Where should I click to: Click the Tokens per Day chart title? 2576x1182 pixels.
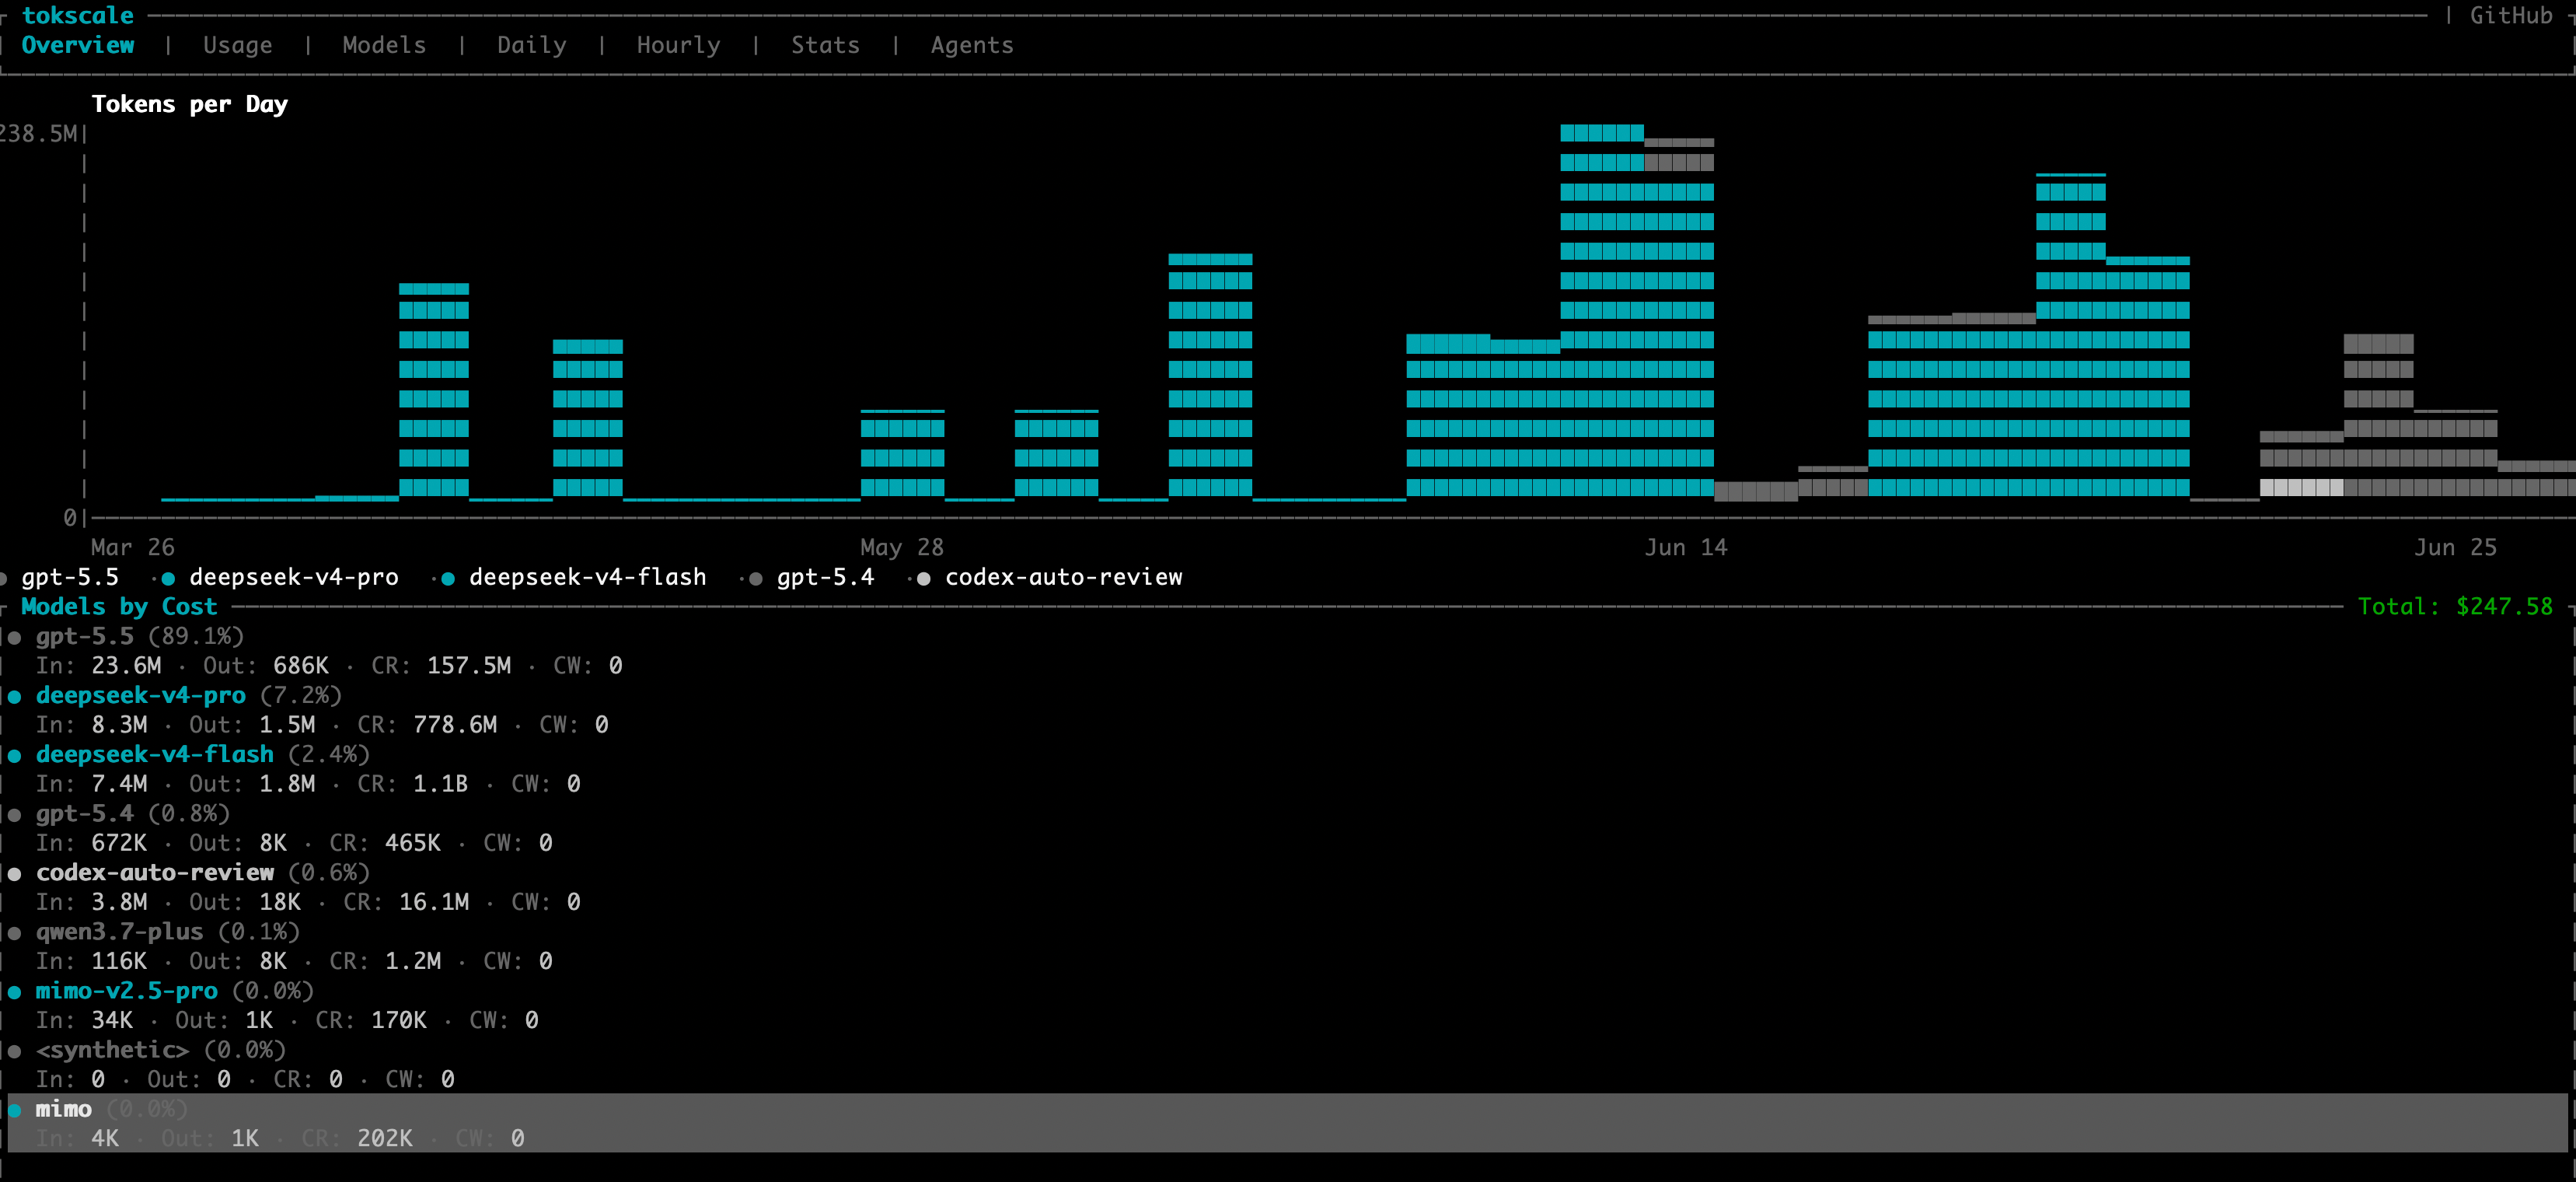190,104
